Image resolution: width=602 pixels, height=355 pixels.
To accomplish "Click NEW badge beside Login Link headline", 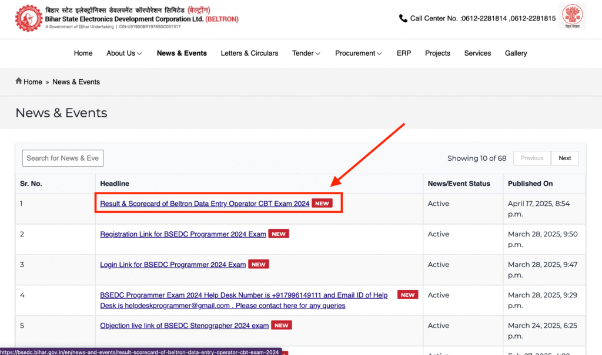I will tap(259, 264).
